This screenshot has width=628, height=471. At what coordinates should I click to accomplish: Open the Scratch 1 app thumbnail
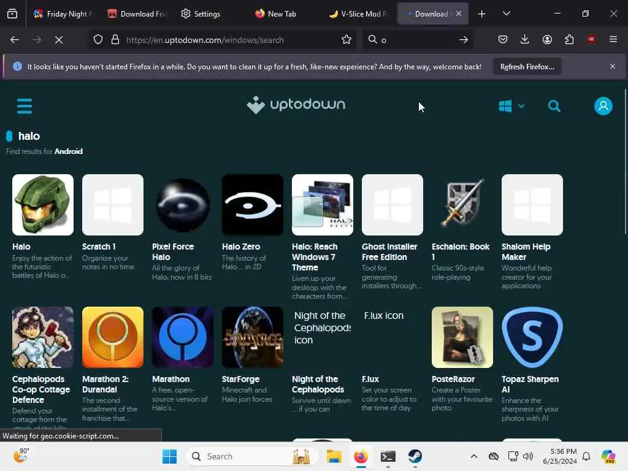[x=113, y=205]
